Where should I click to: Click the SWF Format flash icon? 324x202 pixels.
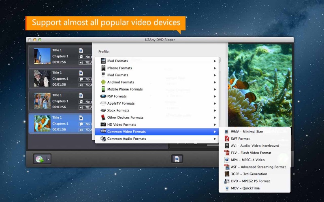pyautogui.click(x=227, y=139)
